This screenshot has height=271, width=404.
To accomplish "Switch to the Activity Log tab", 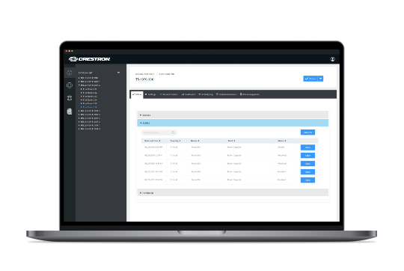I will (x=206, y=94).
